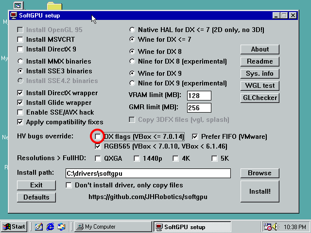Uncheck Prefer FIFO (VMware)
This screenshot has height=233, width=311.
(195, 136)
